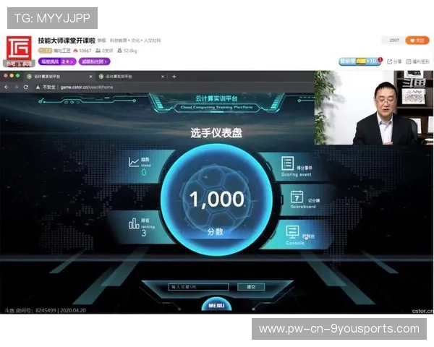This screenshot has width=434, height=347.
Task: Close the first browser tab
Action: 91,77
